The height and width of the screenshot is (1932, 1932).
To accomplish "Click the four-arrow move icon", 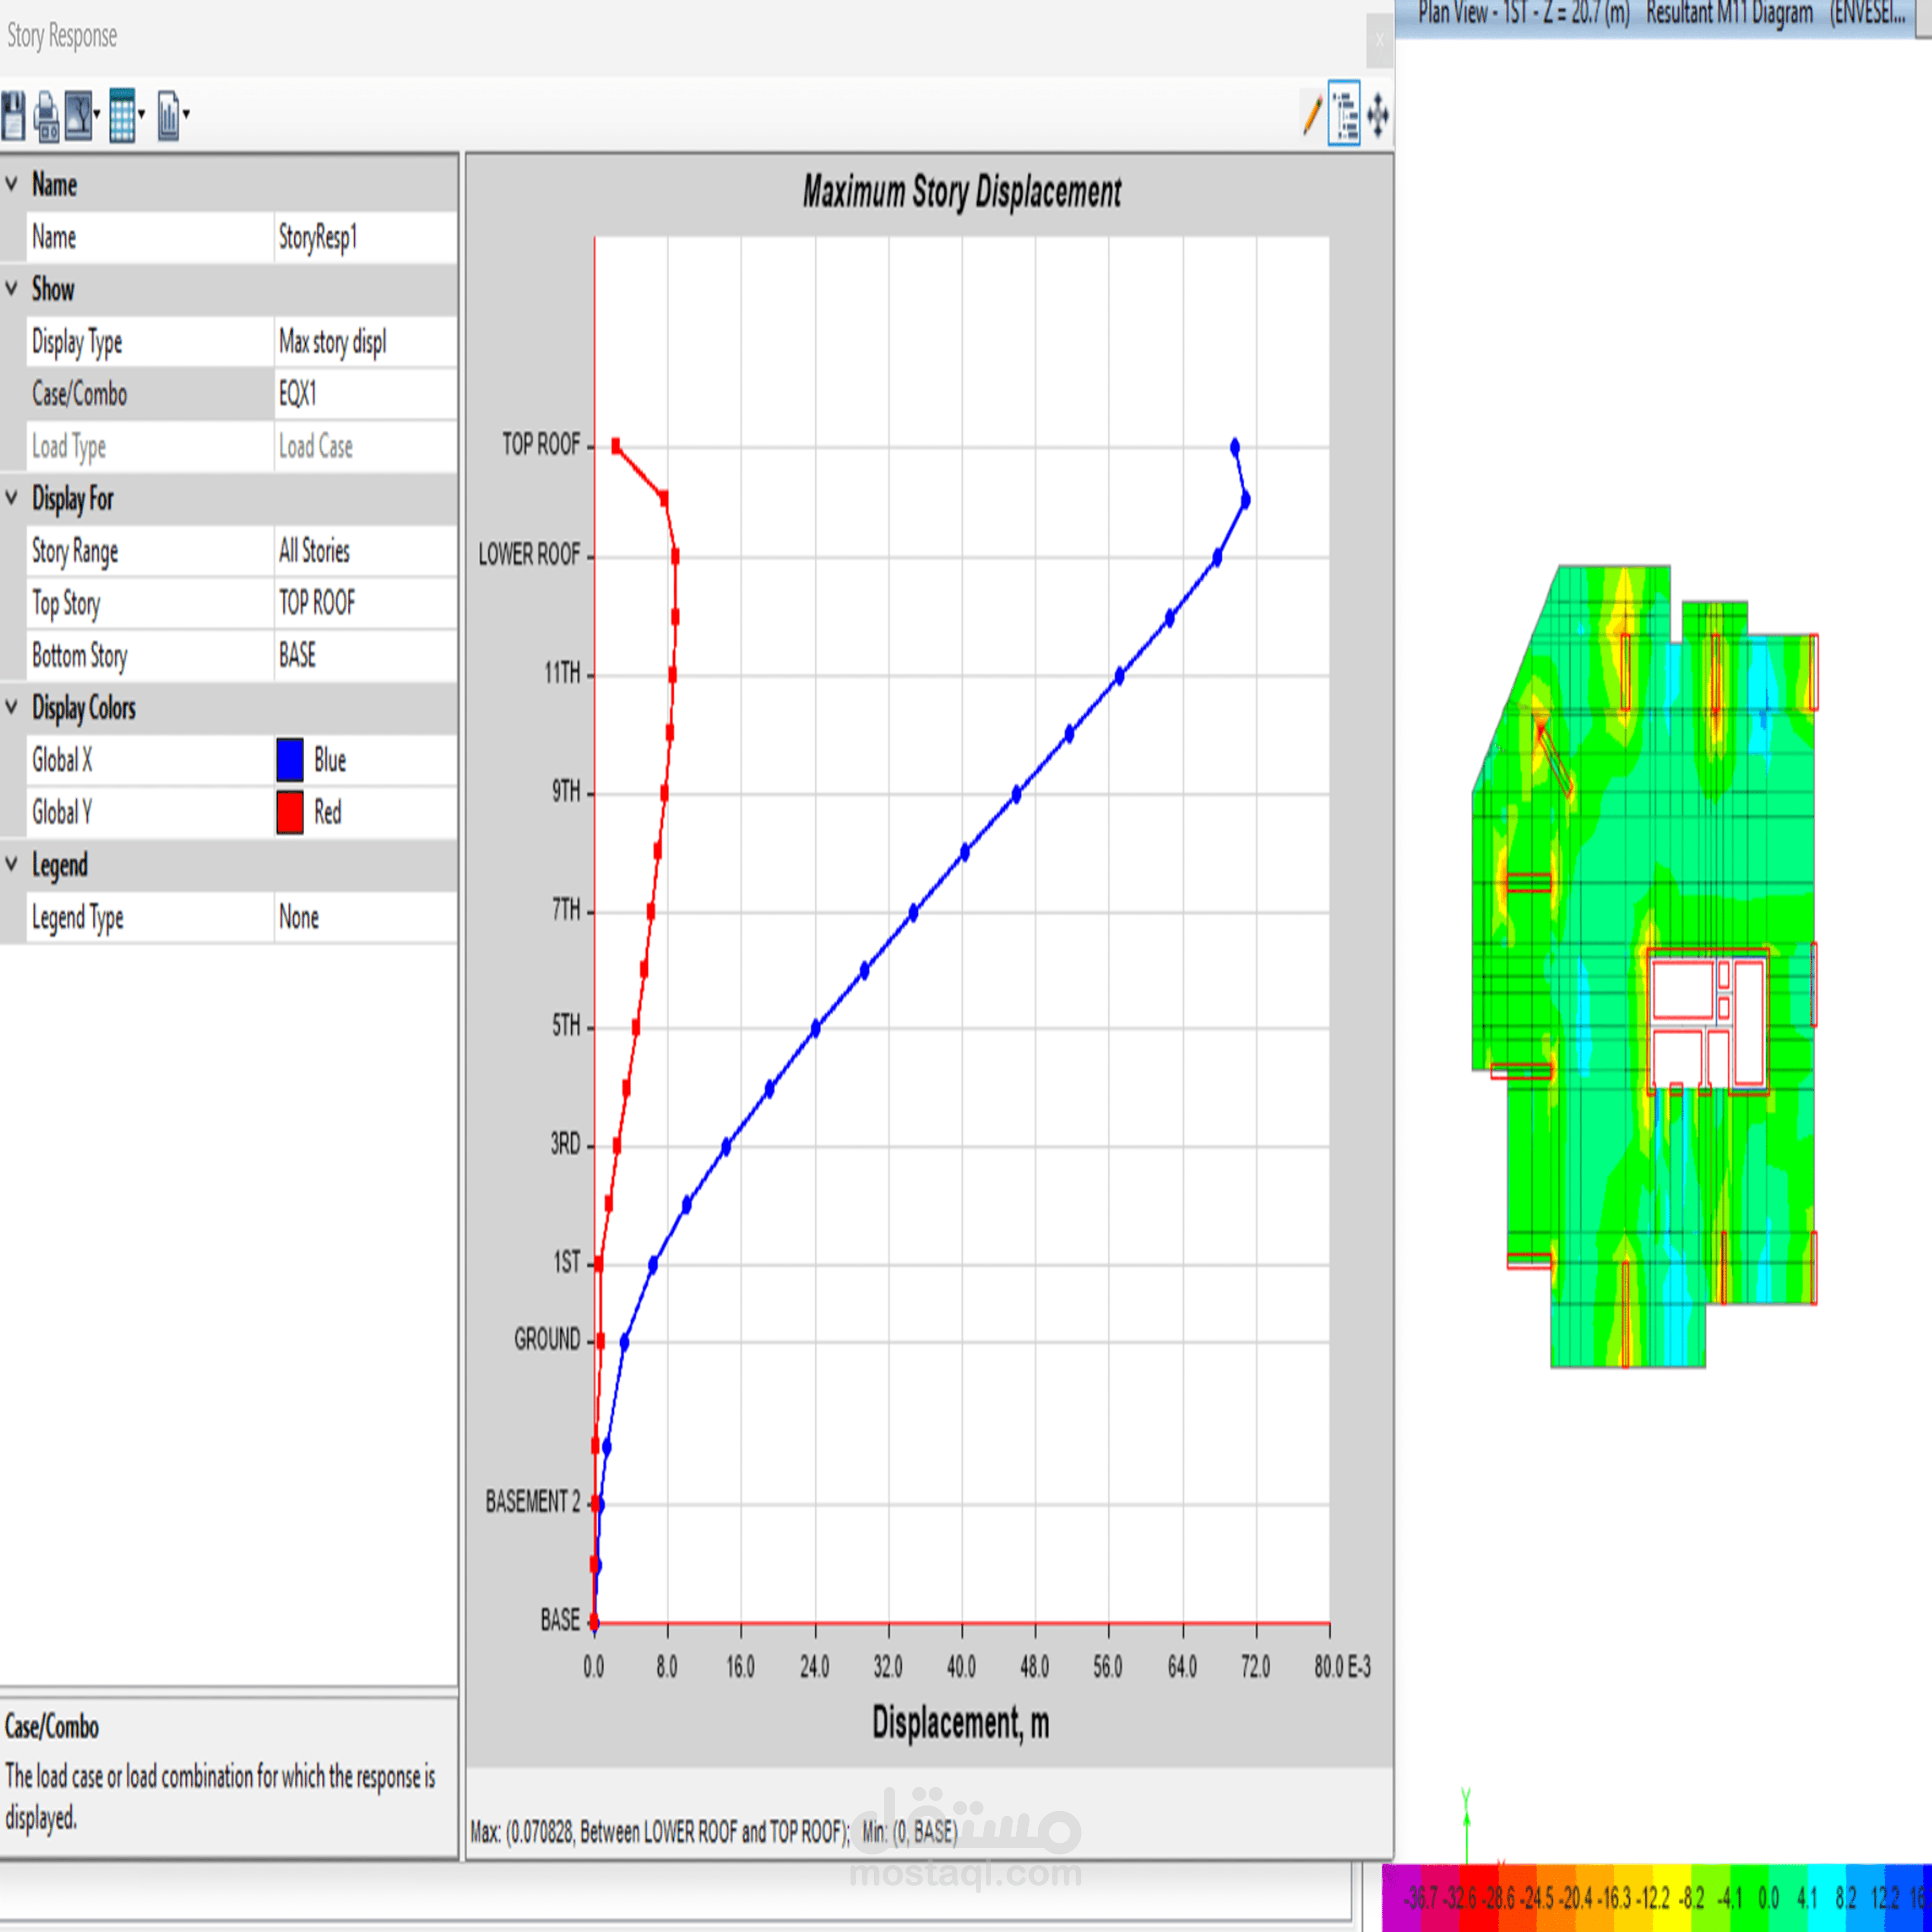I will 1378,115.
